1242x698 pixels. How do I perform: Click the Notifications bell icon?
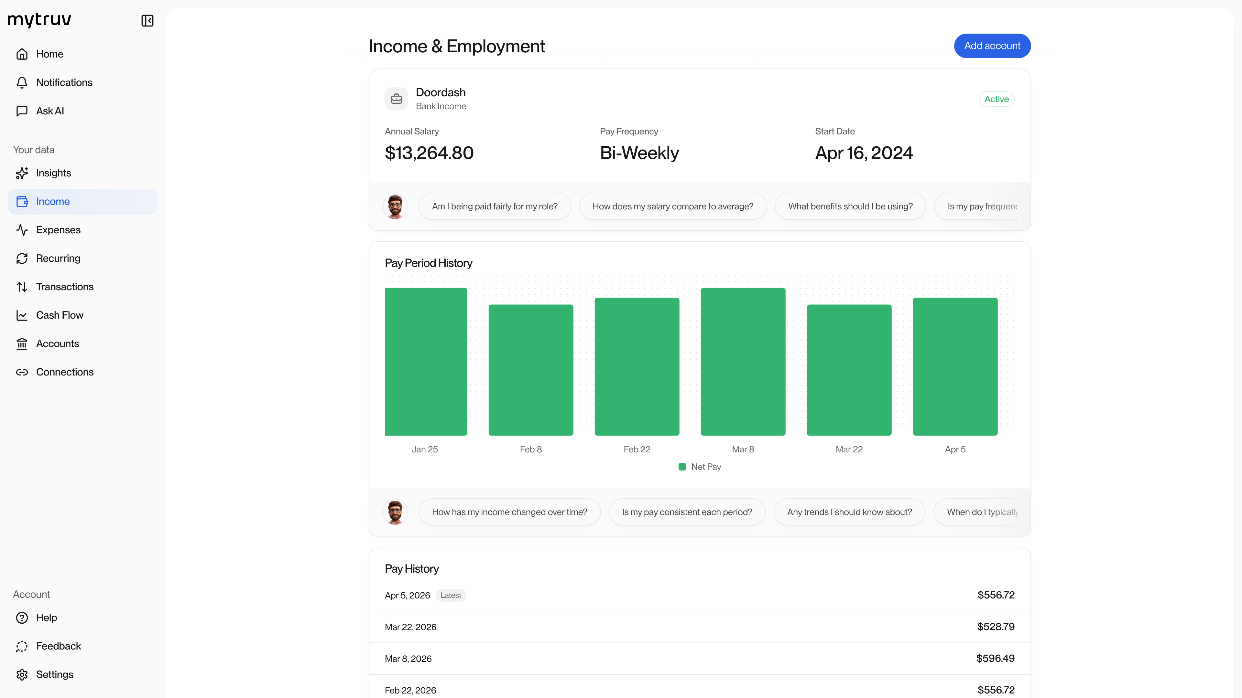pos(22,82)
